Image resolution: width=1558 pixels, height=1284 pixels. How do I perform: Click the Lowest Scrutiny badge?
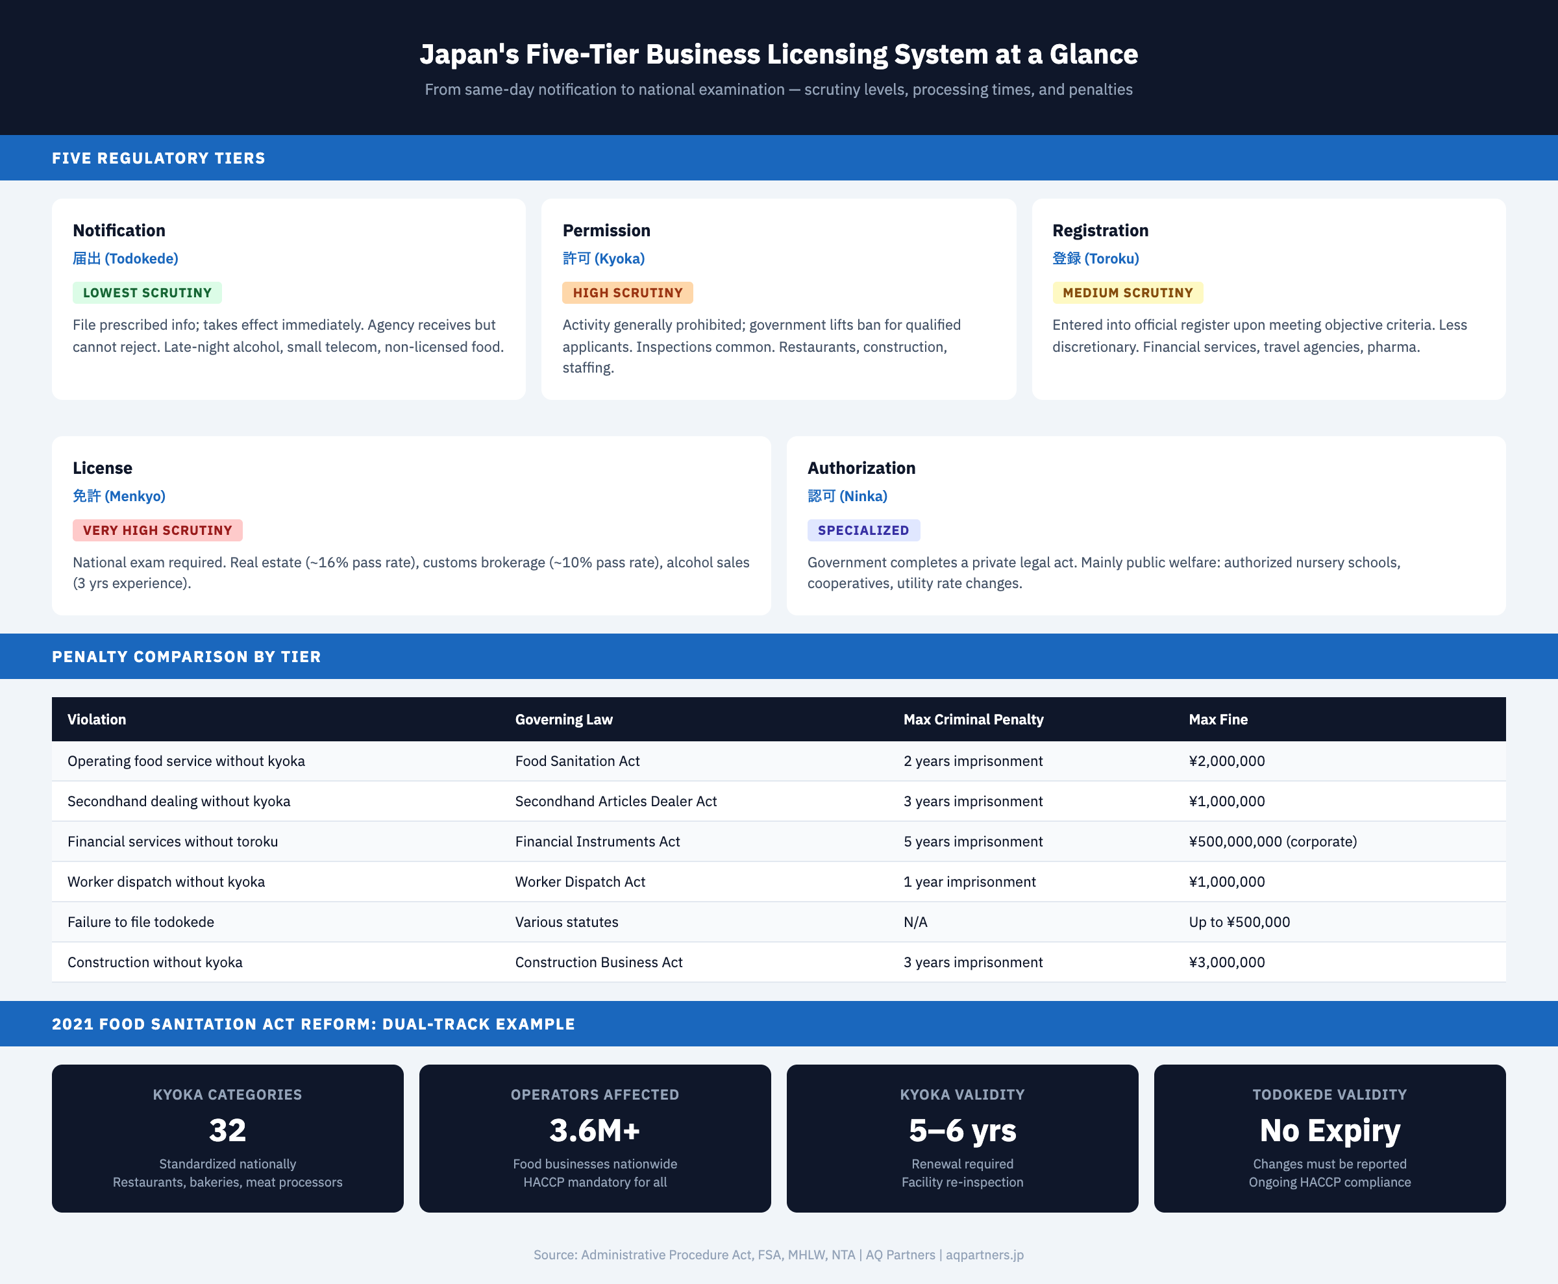pyautogui.click(x=147, y=293)
